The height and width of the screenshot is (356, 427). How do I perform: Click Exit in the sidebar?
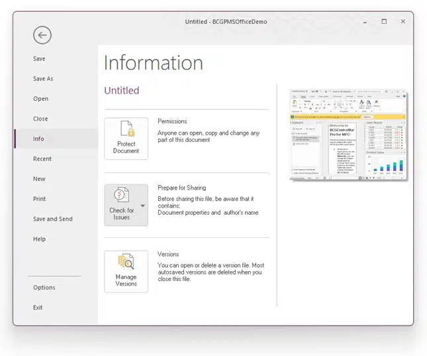tap(38, 308)
